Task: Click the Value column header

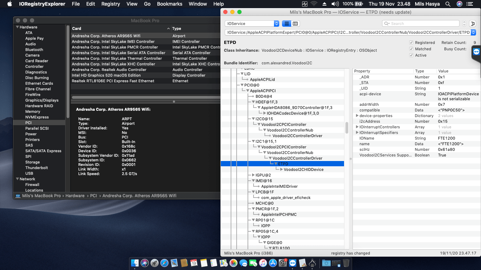Action: coord(458,71)
